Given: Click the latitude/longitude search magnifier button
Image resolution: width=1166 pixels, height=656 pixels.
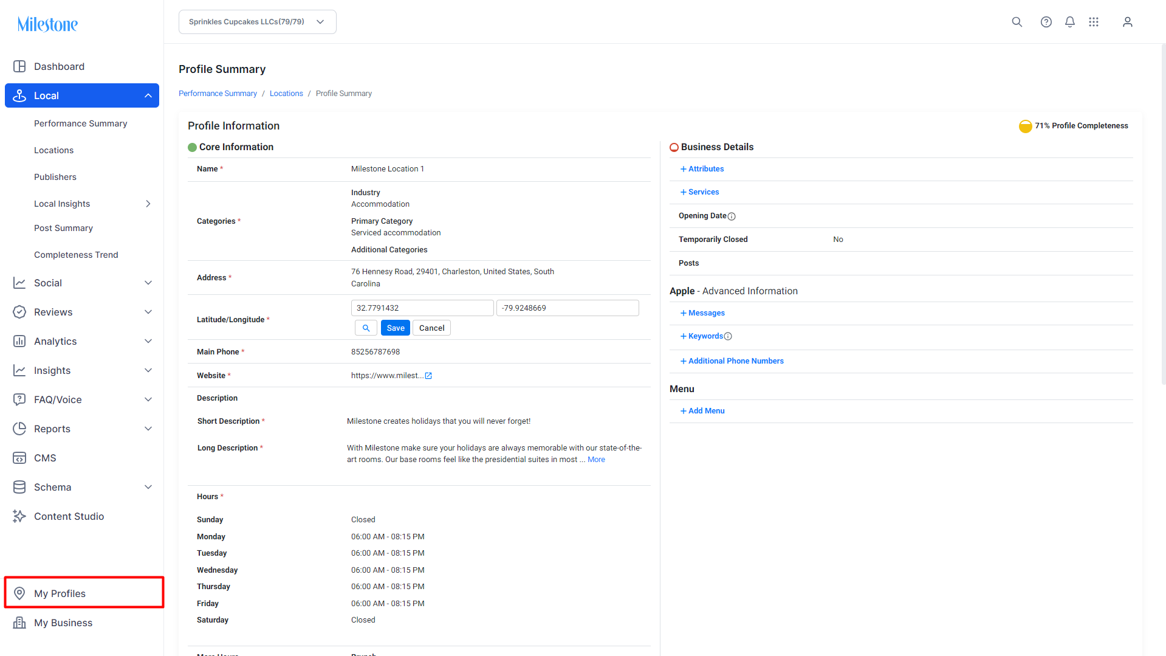Looking at the screenshot, I should tap(366, 328).
